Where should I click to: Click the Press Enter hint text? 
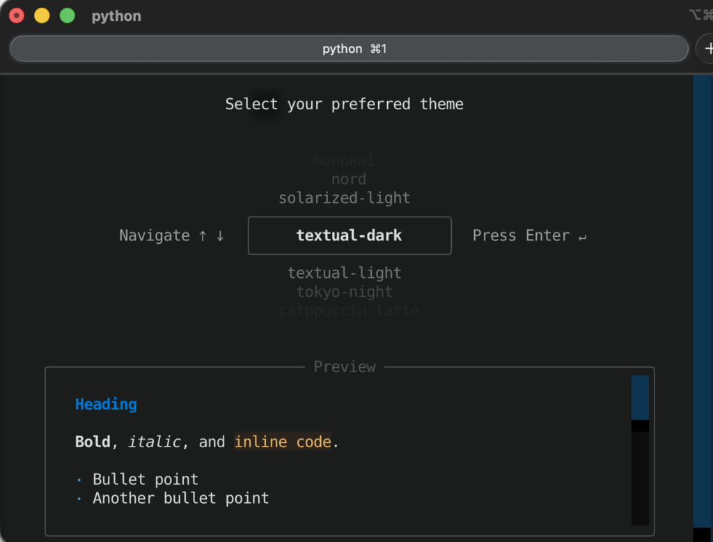pos(521,235)
